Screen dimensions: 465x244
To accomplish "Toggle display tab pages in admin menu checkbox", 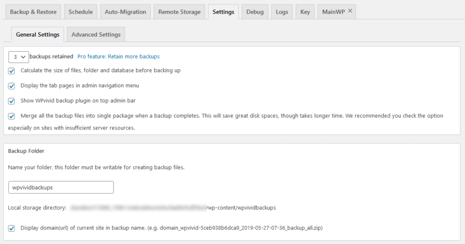I will pos(11,86).
